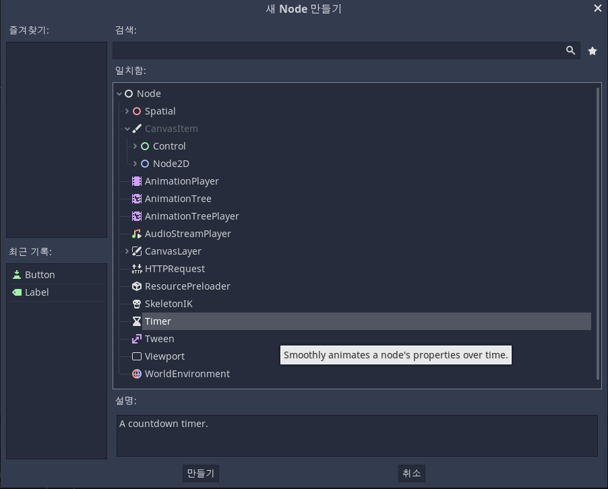Expand the Node2D branch
The width and height of the screenshot is (608, 489).
135,164
